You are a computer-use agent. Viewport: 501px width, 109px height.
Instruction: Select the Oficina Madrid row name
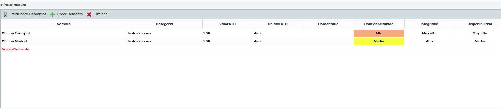14,41
